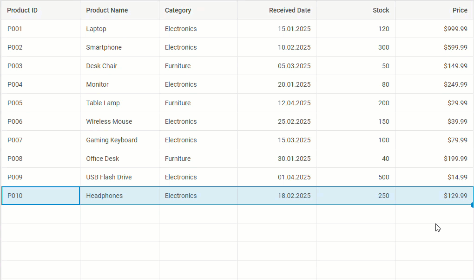Select stock cell 100
Viewport: 474px width, 280px height.
[356, 140]
